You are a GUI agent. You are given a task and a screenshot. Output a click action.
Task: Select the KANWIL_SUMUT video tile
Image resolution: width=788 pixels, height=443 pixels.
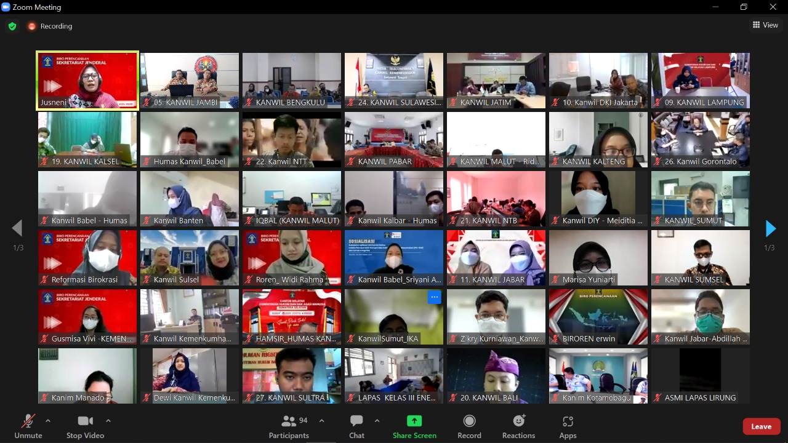coord(701,199)
